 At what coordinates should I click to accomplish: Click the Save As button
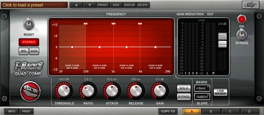pyautogui.click(x=130, y=5)
